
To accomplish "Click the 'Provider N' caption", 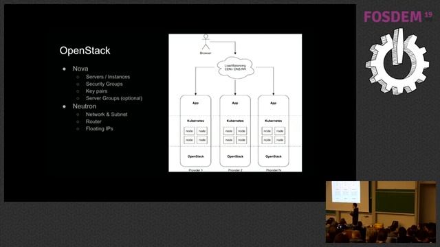I will [x=274, y=170].
